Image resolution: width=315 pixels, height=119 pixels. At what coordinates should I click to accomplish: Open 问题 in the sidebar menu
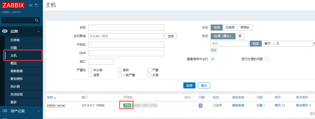14,48
